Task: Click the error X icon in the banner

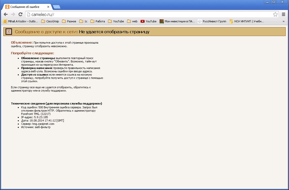Action: (9, 32)
